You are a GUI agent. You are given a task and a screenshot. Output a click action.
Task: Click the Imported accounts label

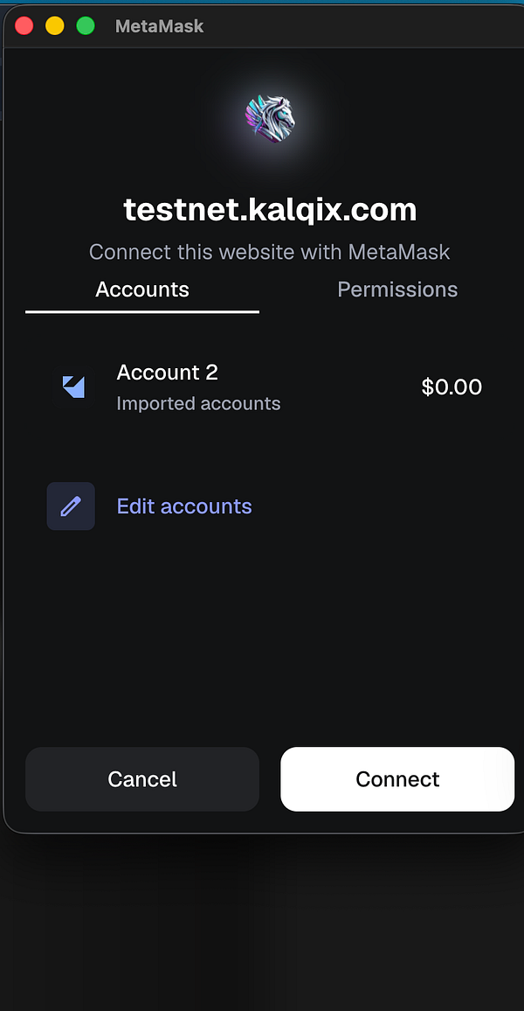(x=199, y=404)
